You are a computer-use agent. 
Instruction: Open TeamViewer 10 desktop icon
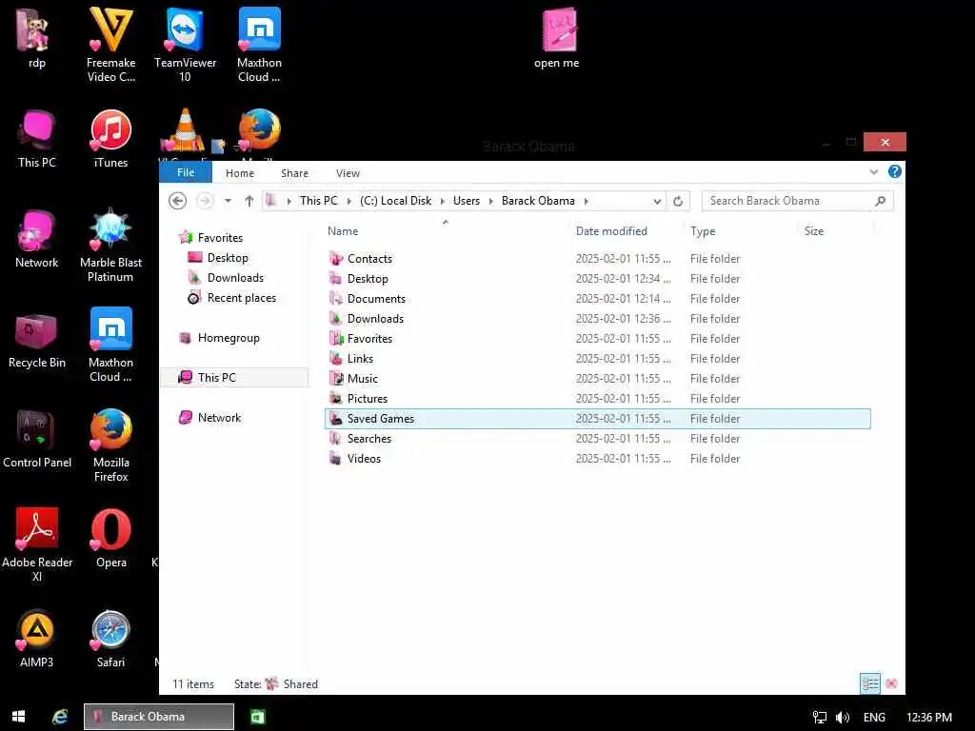(x=185, y=45)
